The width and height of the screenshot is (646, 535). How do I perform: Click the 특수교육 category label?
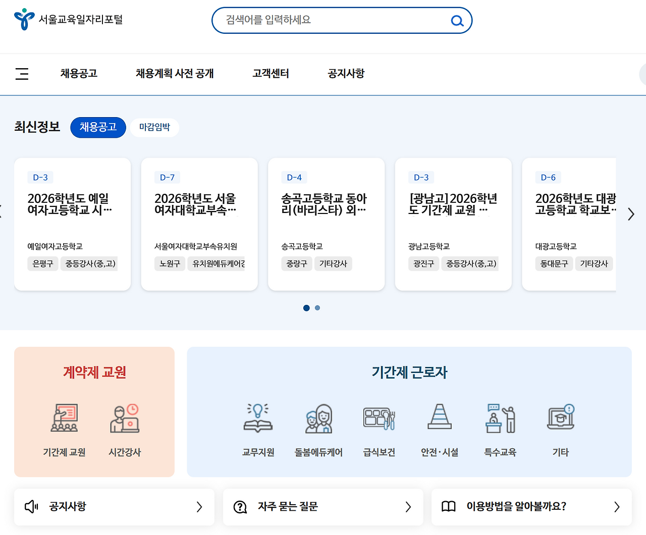click(x=500, y=452)
